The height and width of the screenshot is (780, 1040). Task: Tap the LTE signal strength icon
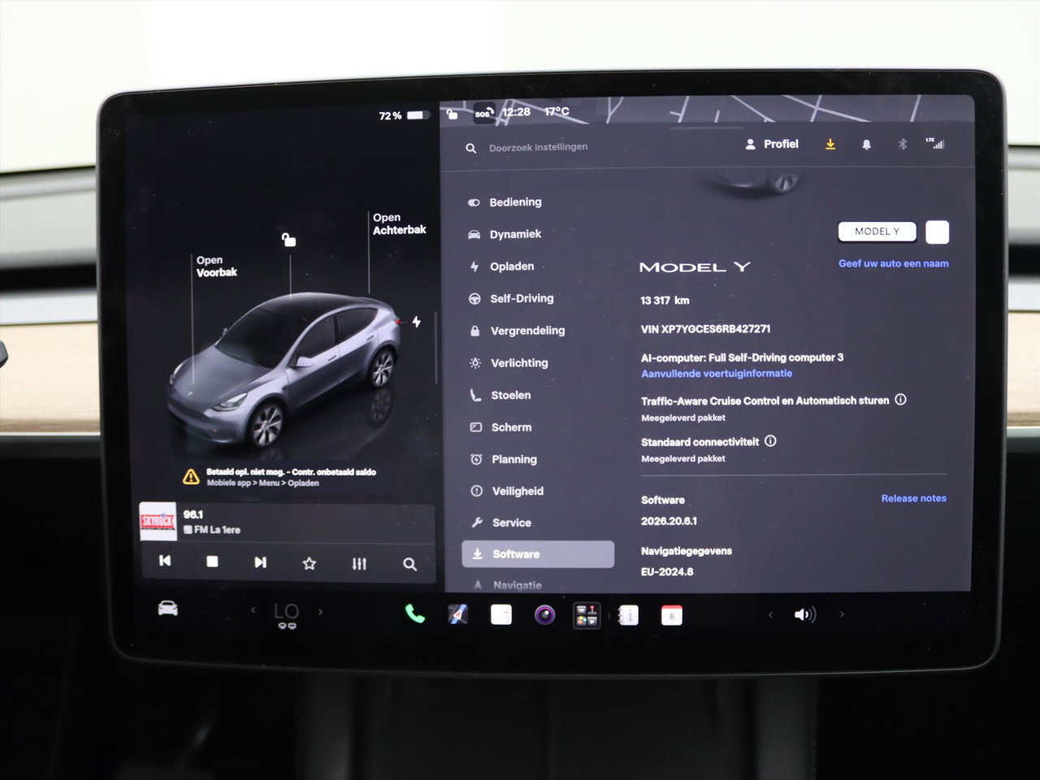click(x=935, y=144)
